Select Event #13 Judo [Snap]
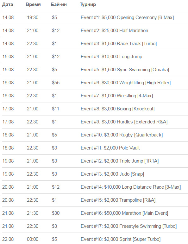188x244 pixels. (x=112, y=174)
